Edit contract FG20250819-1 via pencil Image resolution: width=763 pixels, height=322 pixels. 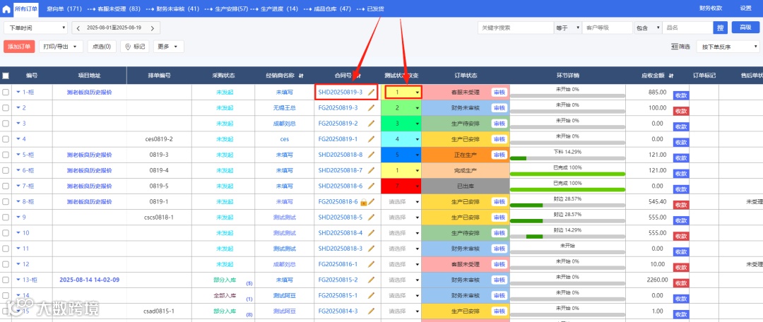coord(372,139)
